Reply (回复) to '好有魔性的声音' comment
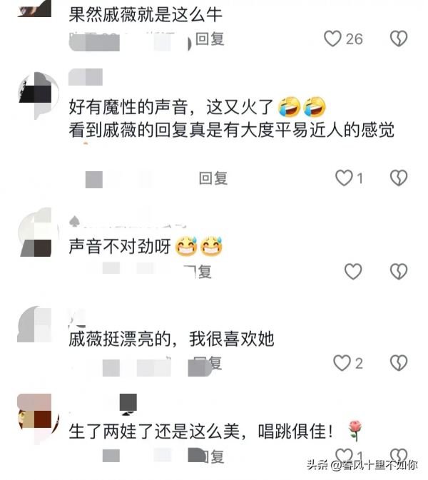The height and width of the screenshot is (480, 428). [213, 178]
